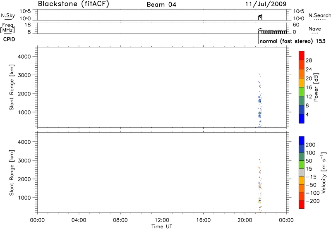Click the 4000 tick in the Power panel
Screen dimensions: 331x229
24,57
